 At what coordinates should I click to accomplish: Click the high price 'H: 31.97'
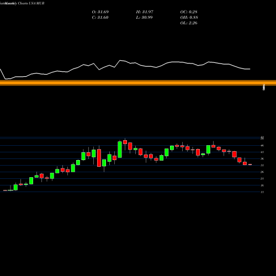(x=145, y=12)
